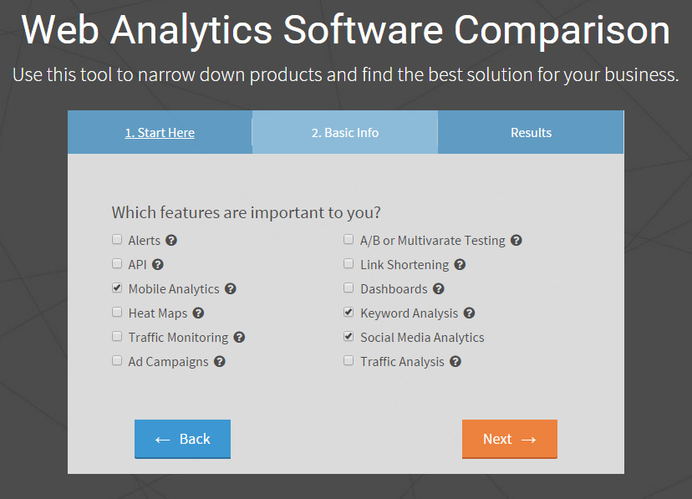
Task: Show the Traffic Monitoring help tooltip icon
Action: (239, 338)
